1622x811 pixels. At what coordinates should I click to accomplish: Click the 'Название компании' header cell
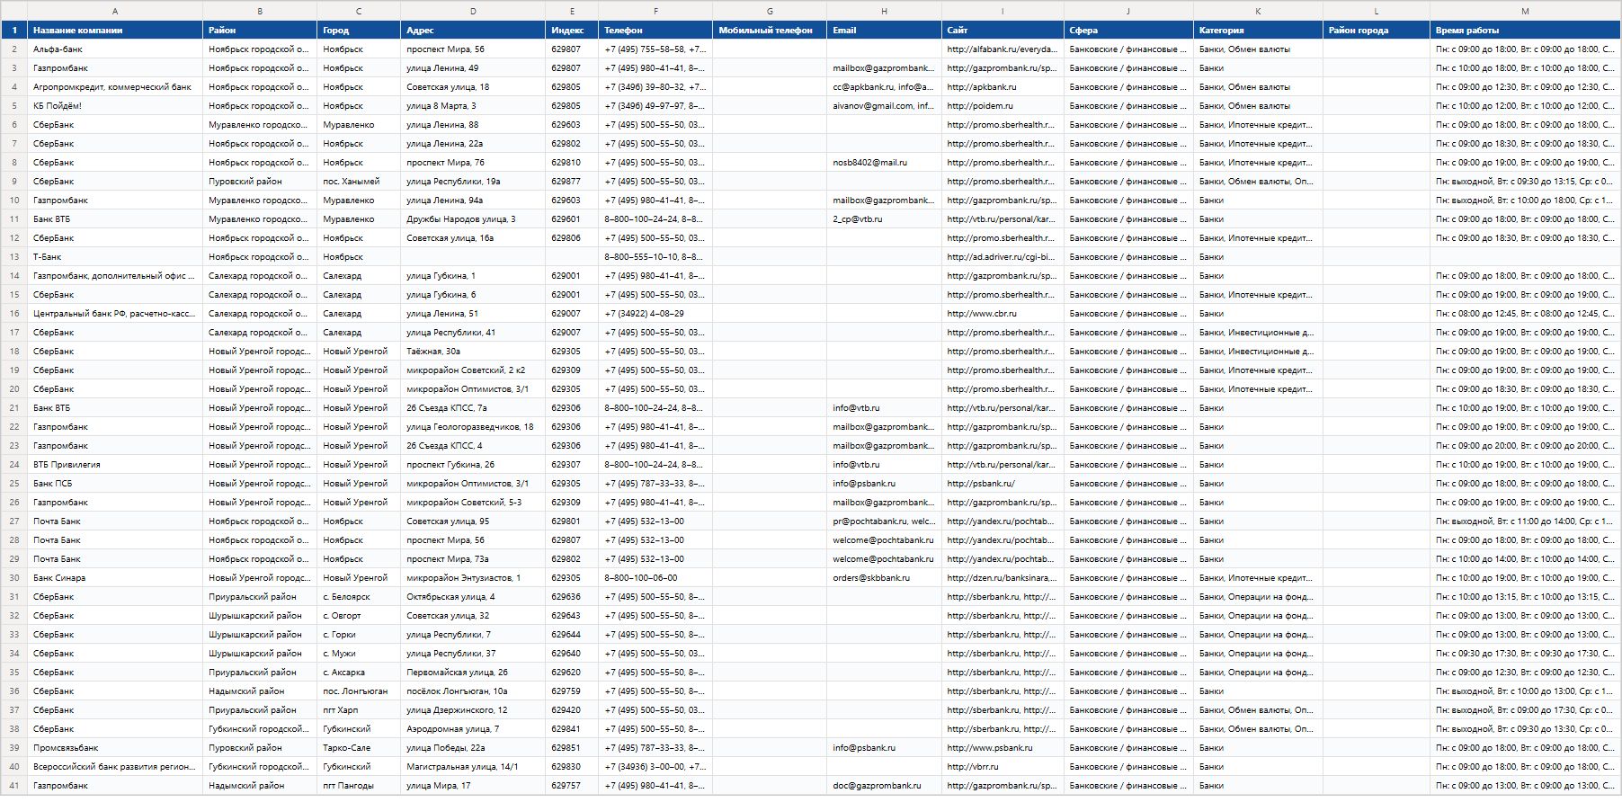(x=115, y=30)
